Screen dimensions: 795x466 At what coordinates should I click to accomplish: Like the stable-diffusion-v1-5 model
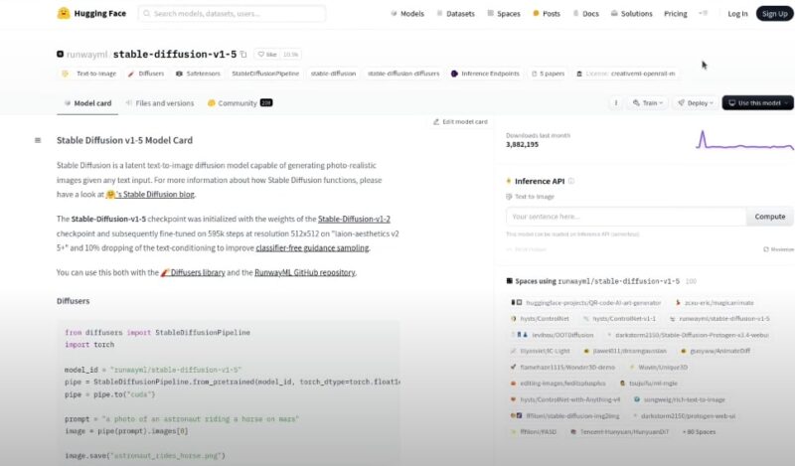click(x=267, y=54)
